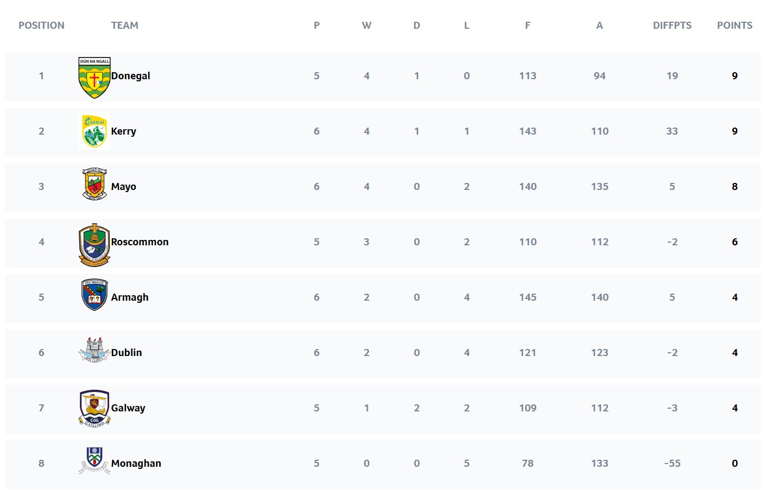Click the Dublin county crest icon
This screenshot has height=495, width=779.
tap(95, 350)
